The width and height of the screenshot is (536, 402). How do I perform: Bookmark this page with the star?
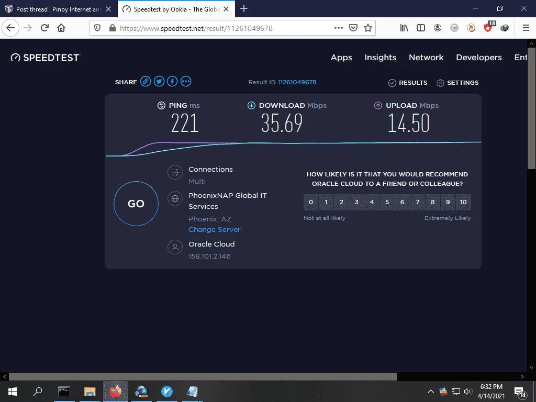[x=368, y=28]
